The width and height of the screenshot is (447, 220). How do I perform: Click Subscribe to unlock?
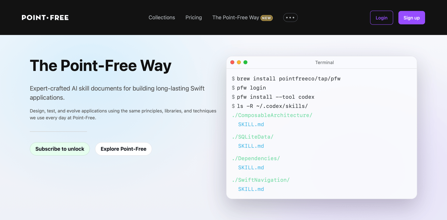pos(60,149)
